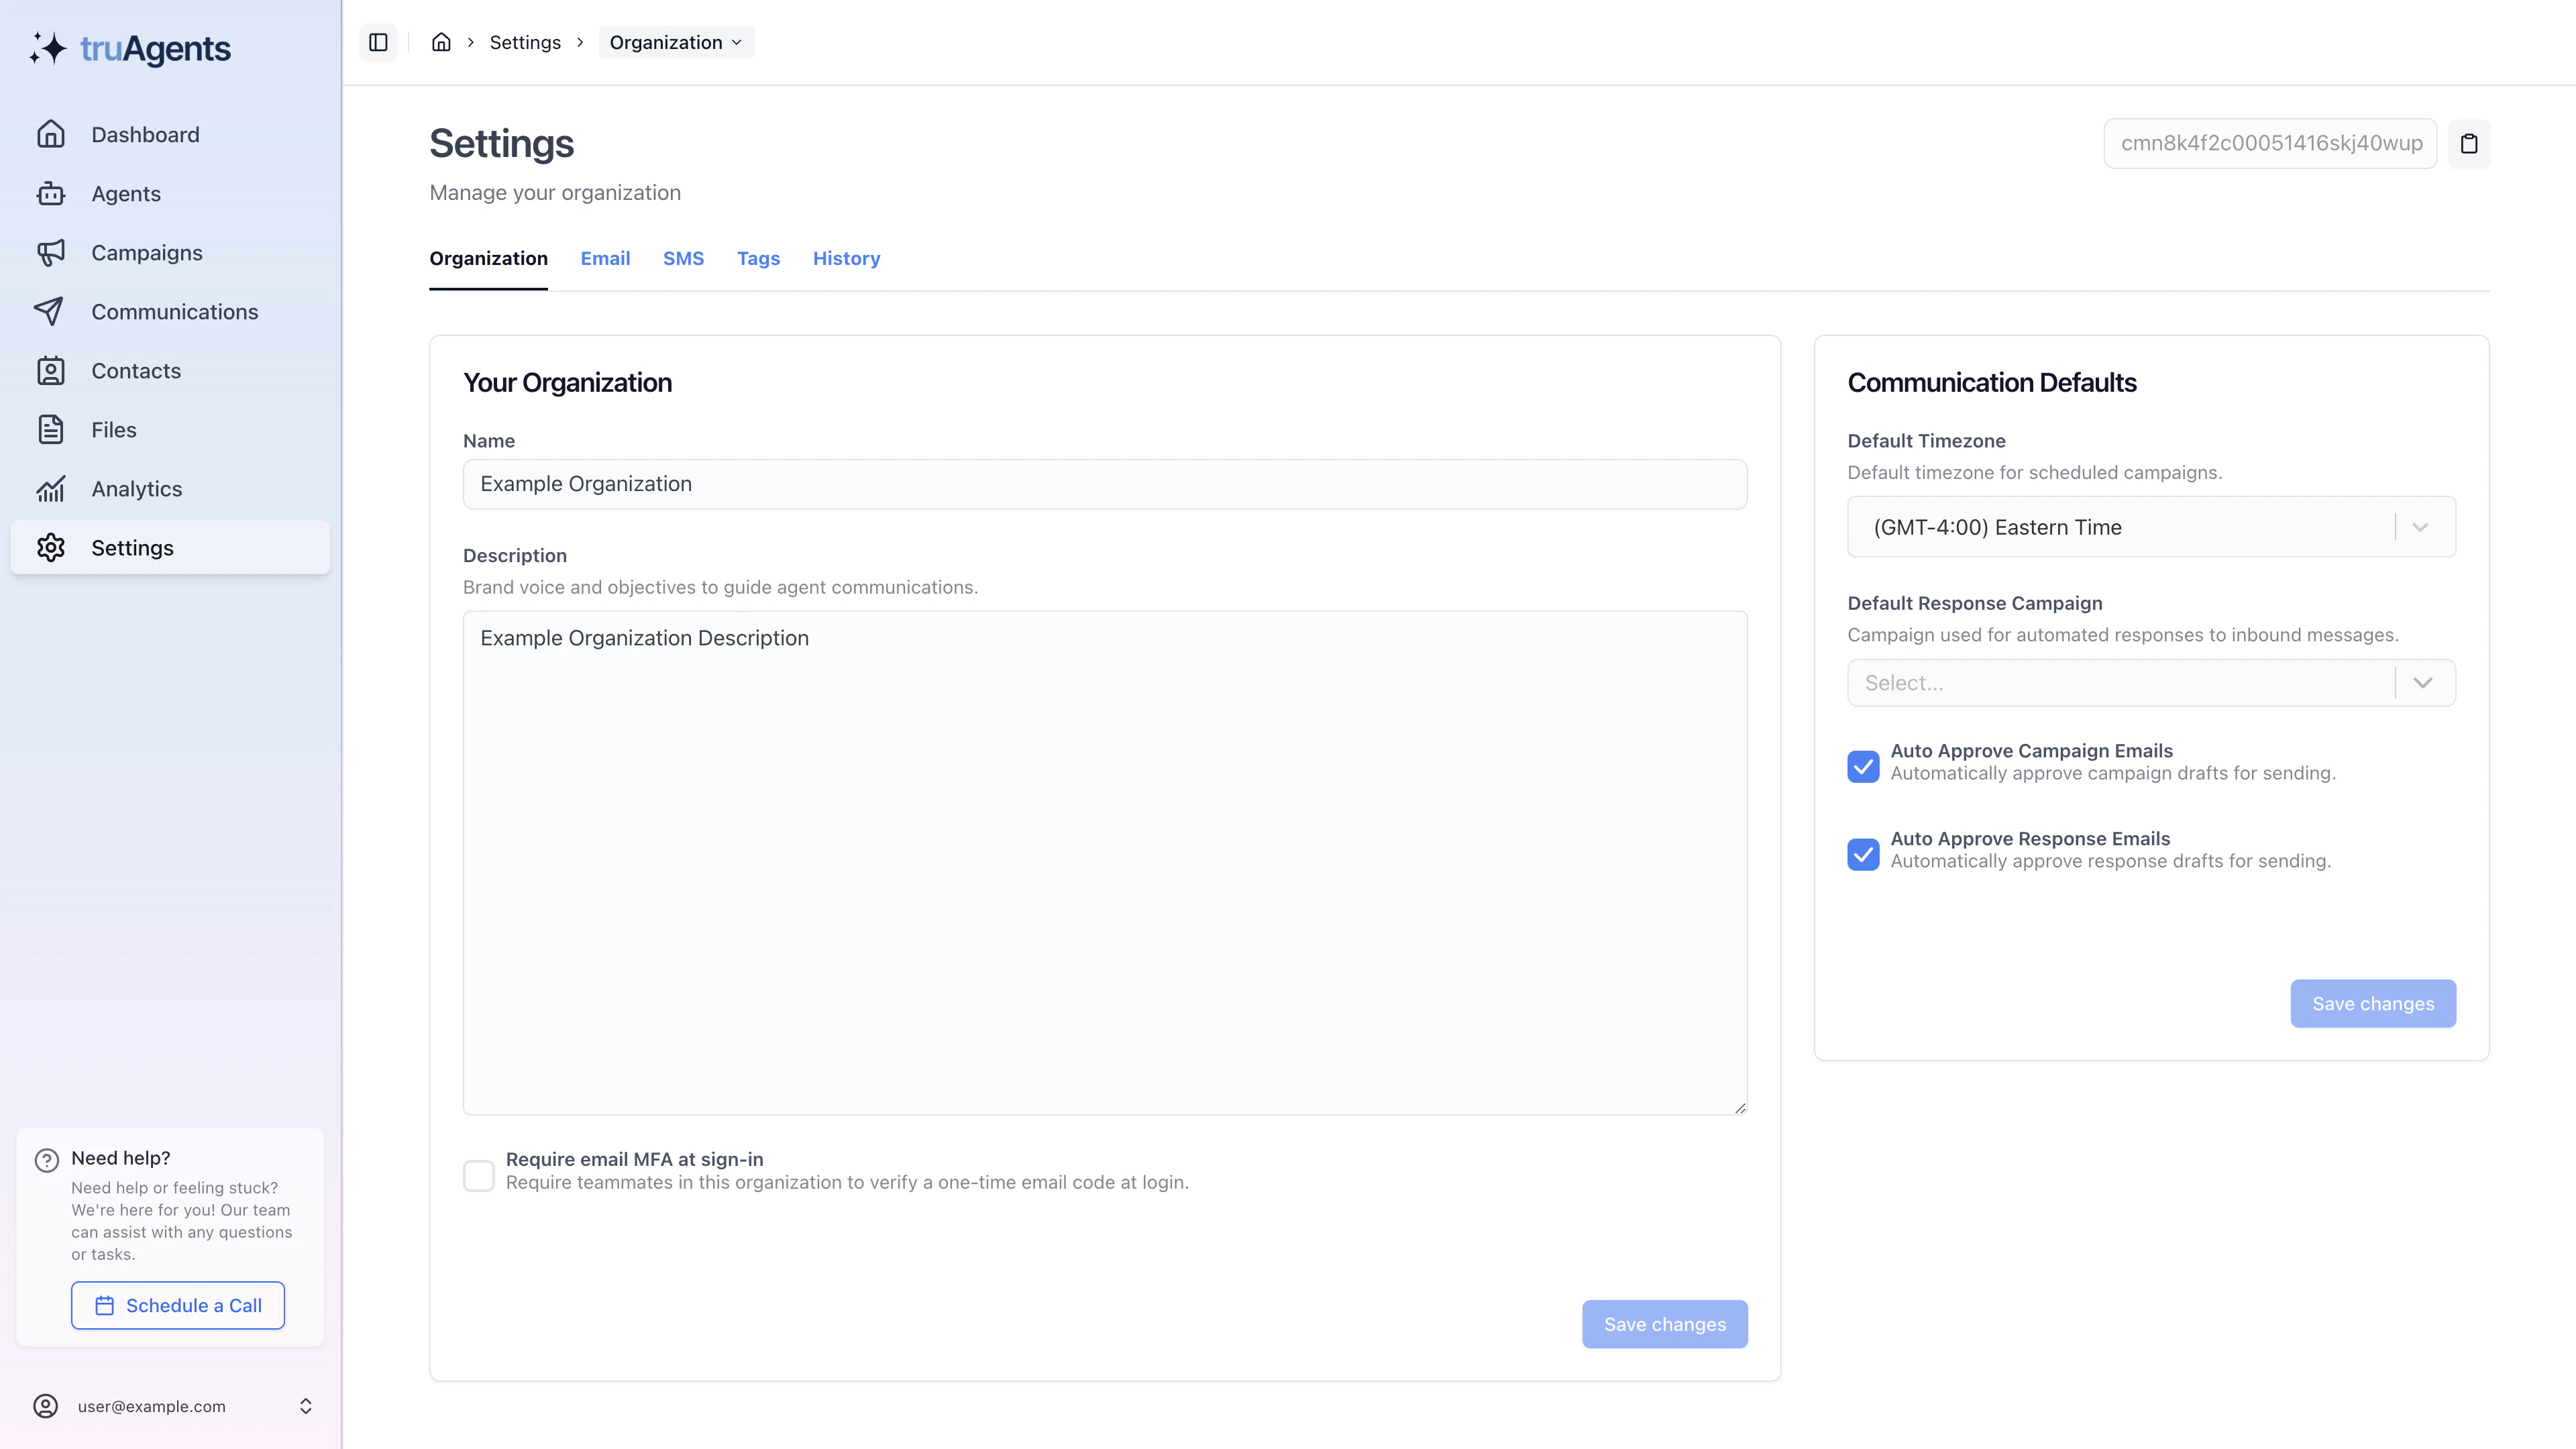The height and width of the screenshot is (1449, 2576).
Task: Click Schedule a Call
Action: coord(177,1305)
